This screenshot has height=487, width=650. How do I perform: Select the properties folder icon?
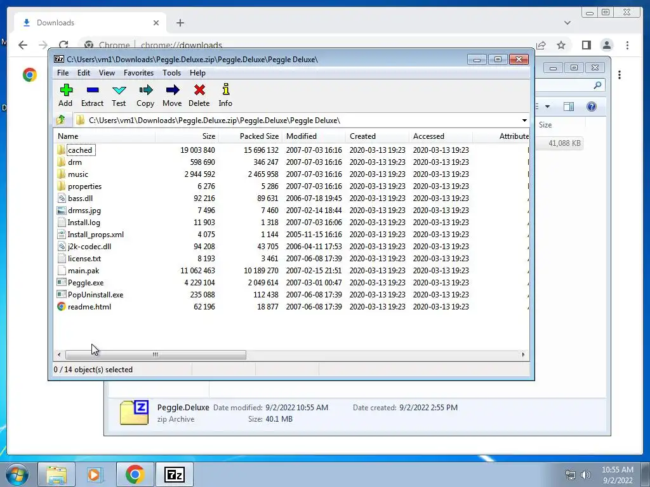point(62,186)
